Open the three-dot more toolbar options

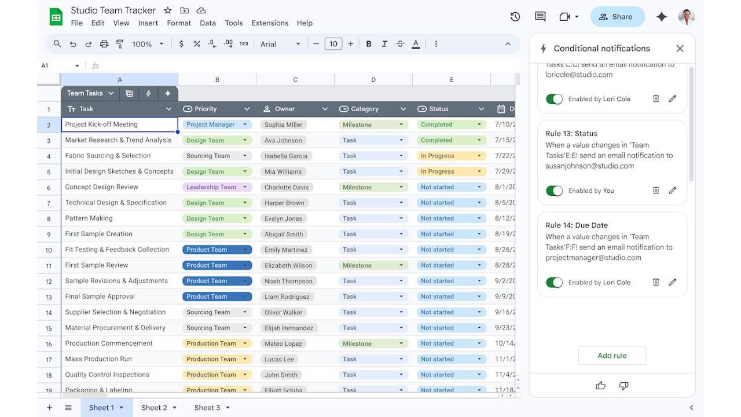436,44
